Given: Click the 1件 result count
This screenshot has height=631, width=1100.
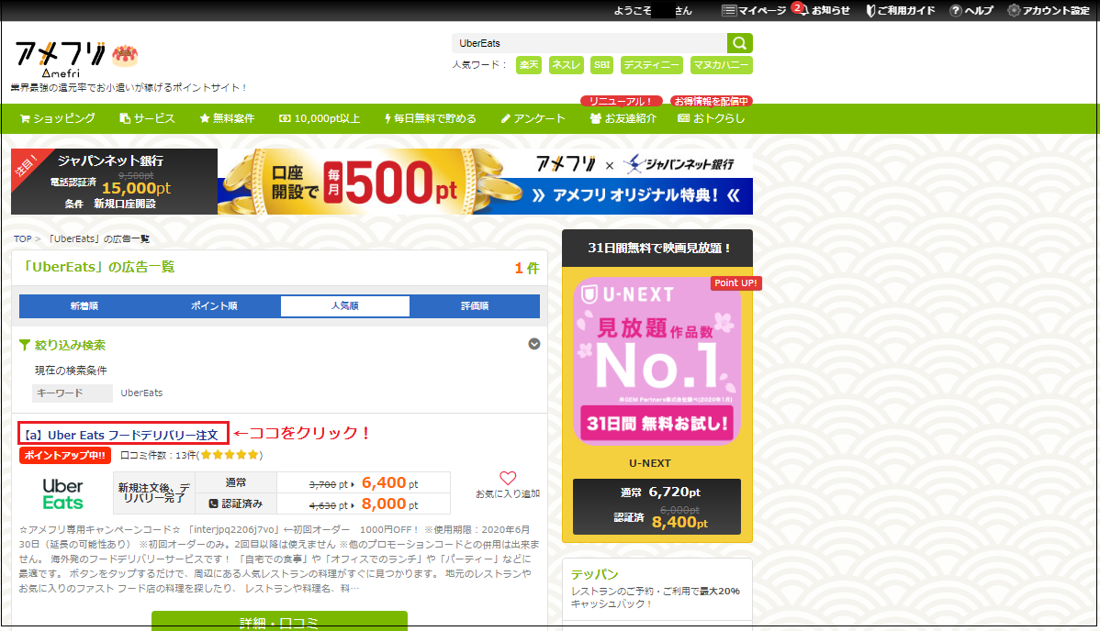Looking at the screenshot, I should tap(527, 268).
